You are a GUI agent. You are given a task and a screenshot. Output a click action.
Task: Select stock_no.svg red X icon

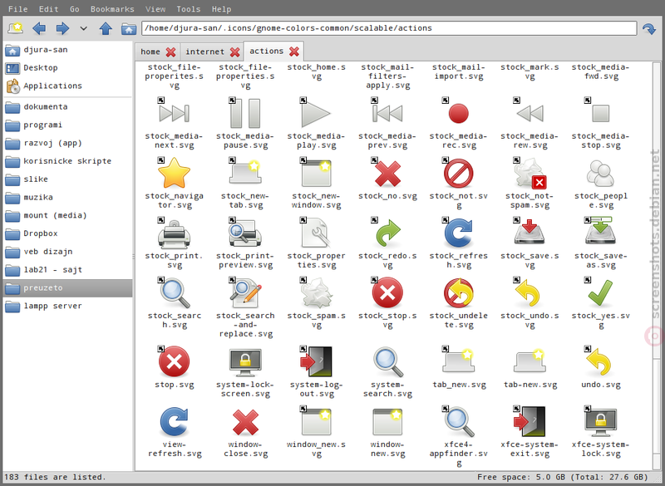tap(387, 173)
